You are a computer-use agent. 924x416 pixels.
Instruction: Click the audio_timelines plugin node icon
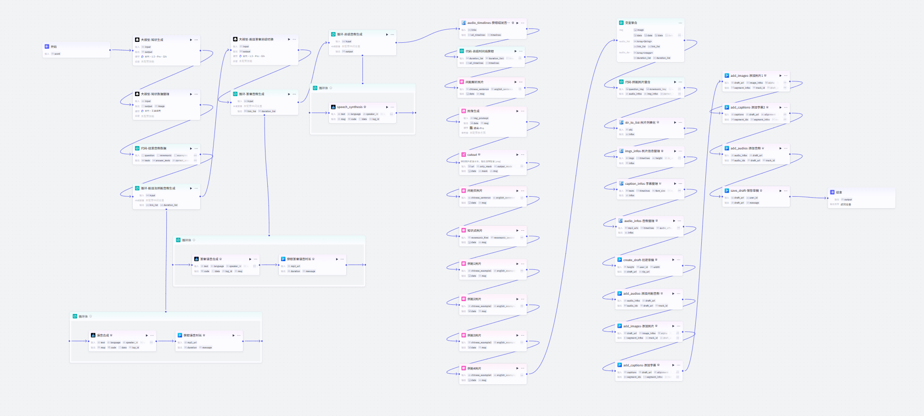(464, 23)
